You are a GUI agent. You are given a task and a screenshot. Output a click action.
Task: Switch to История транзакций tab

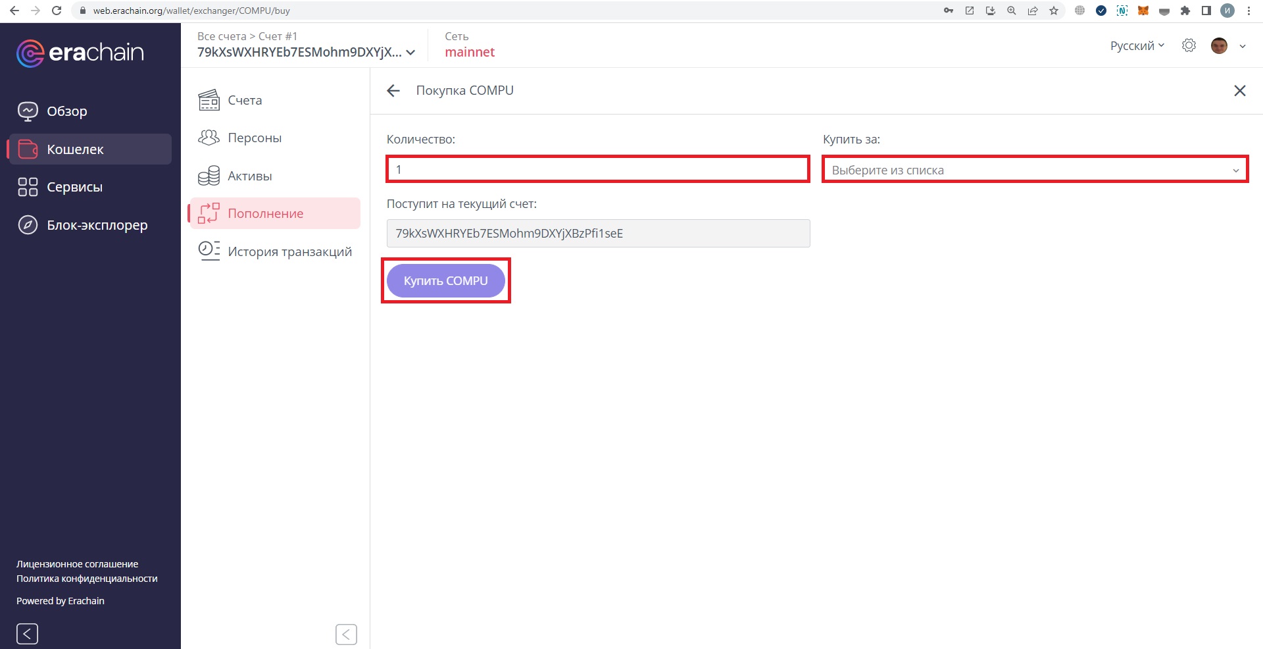pos(289,251)
